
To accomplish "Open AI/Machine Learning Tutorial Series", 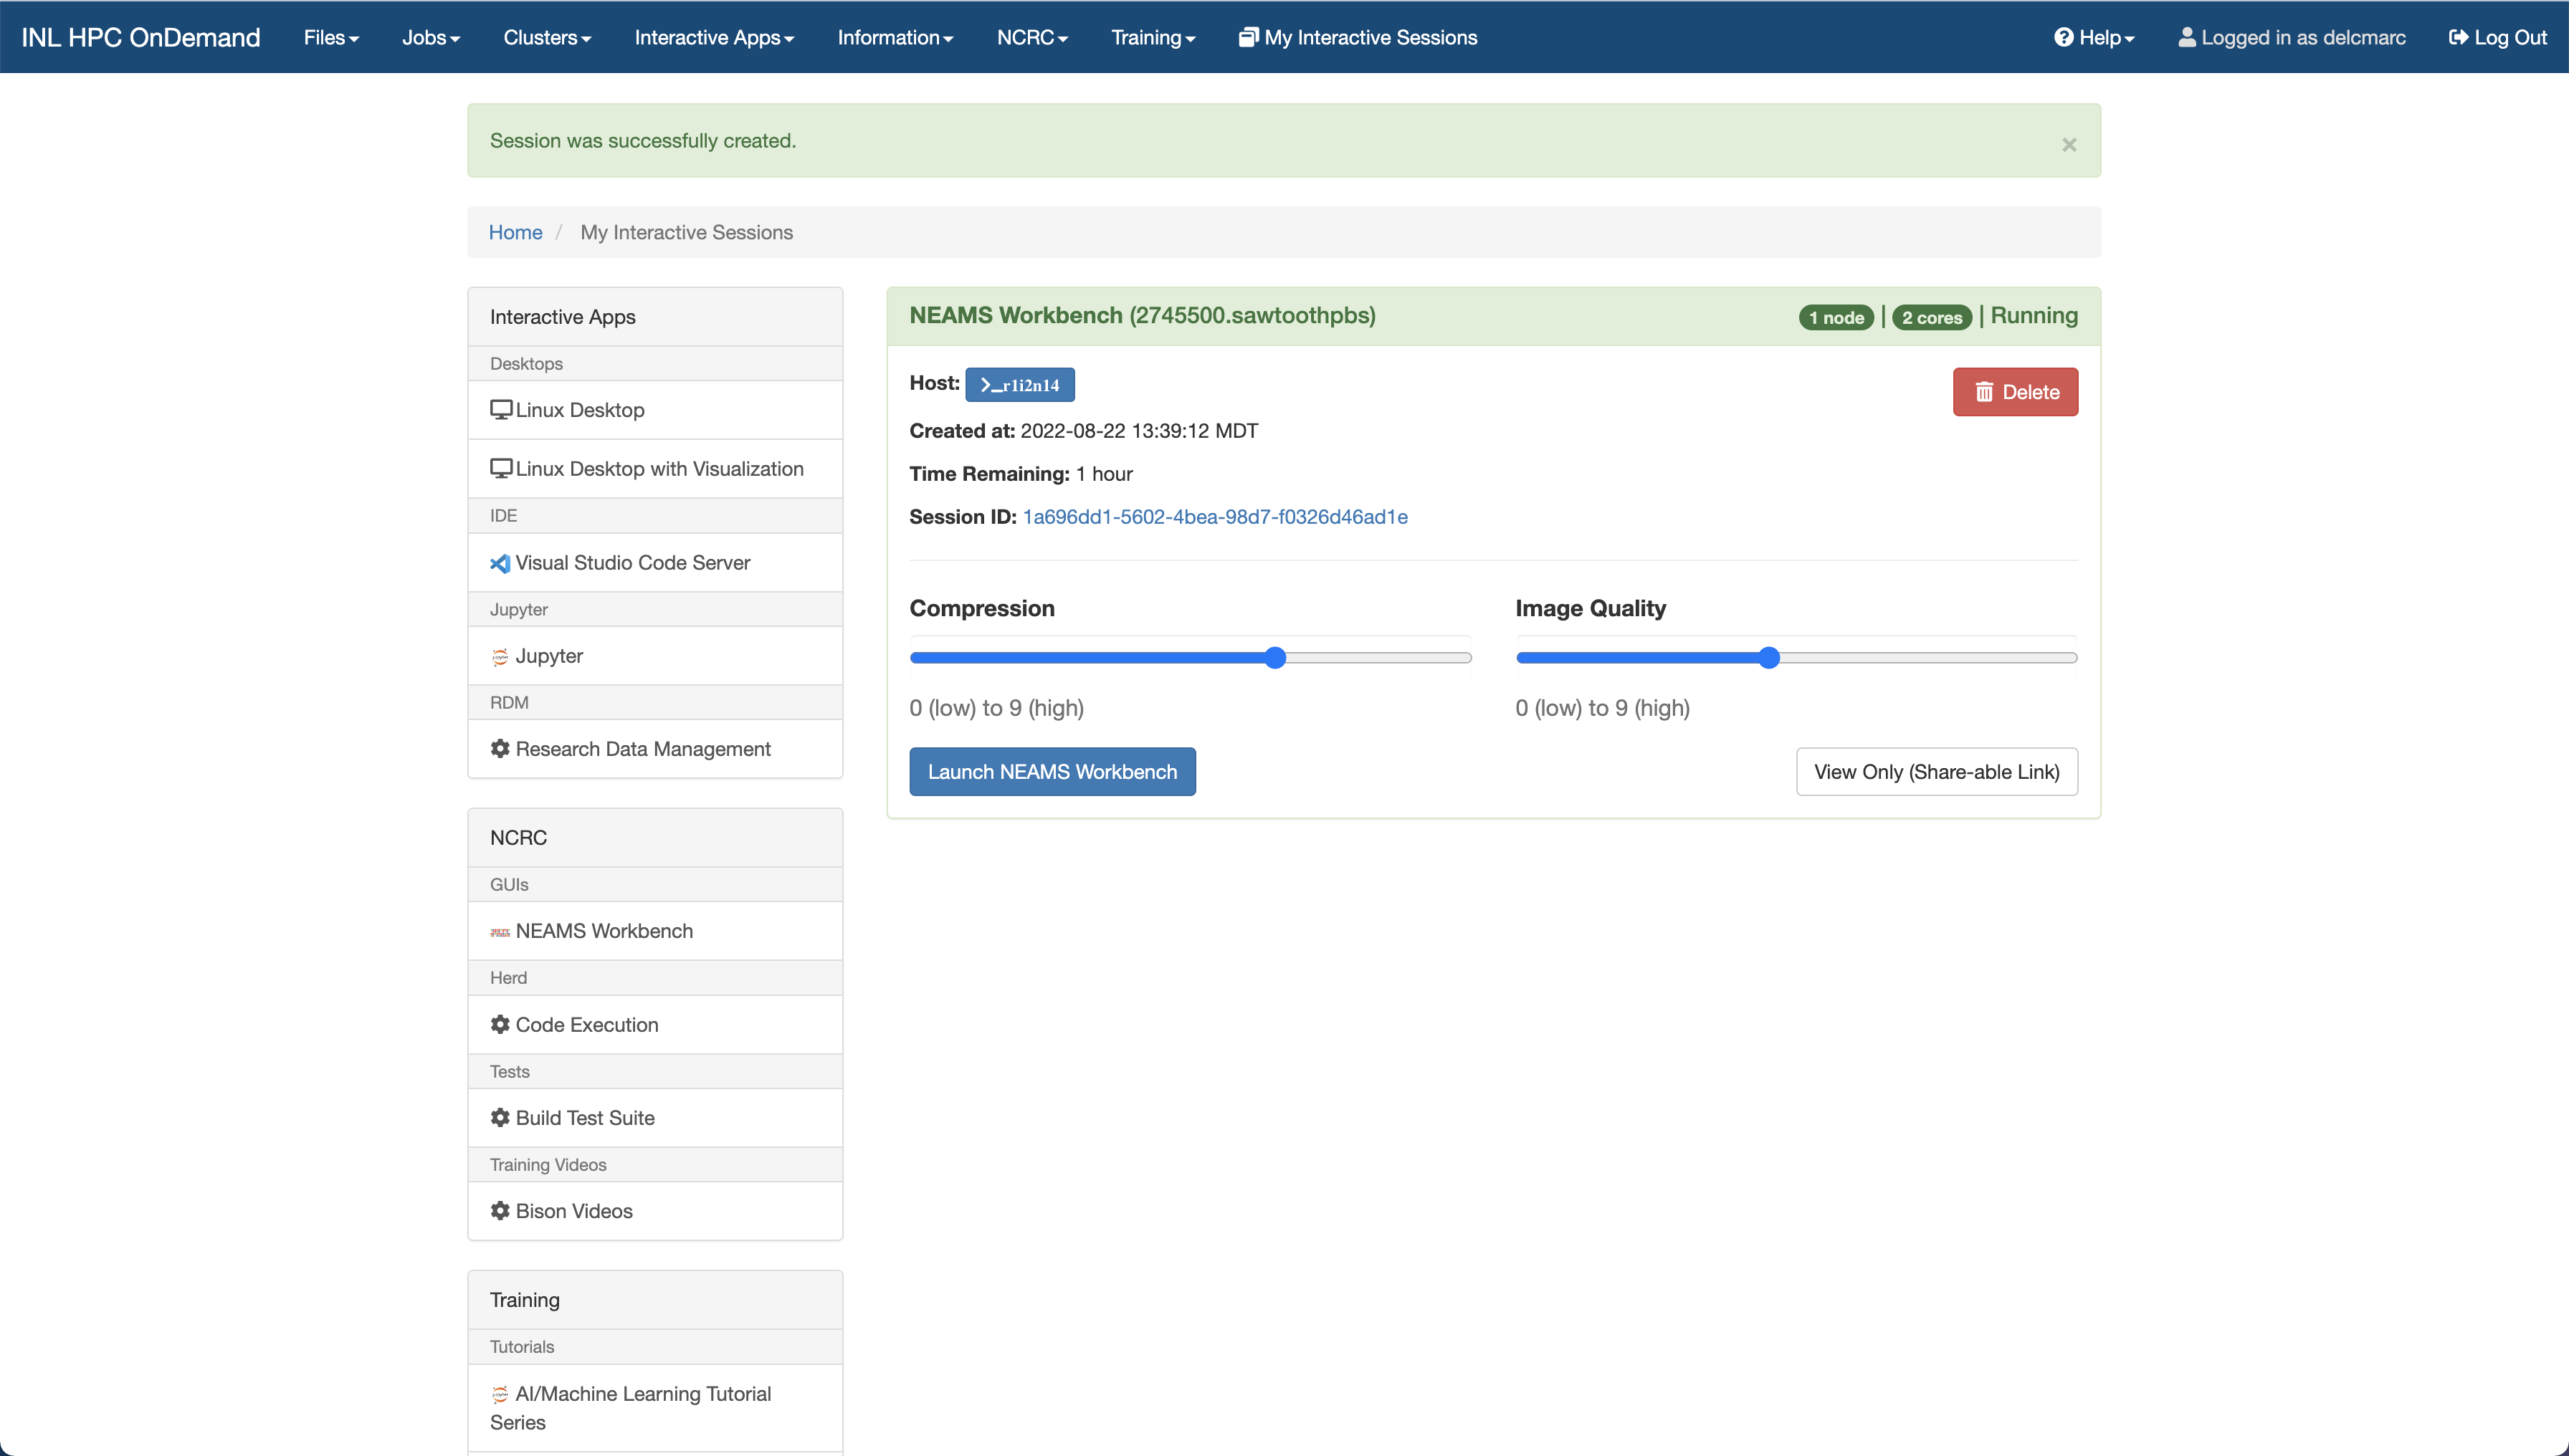I will 655,1408.
